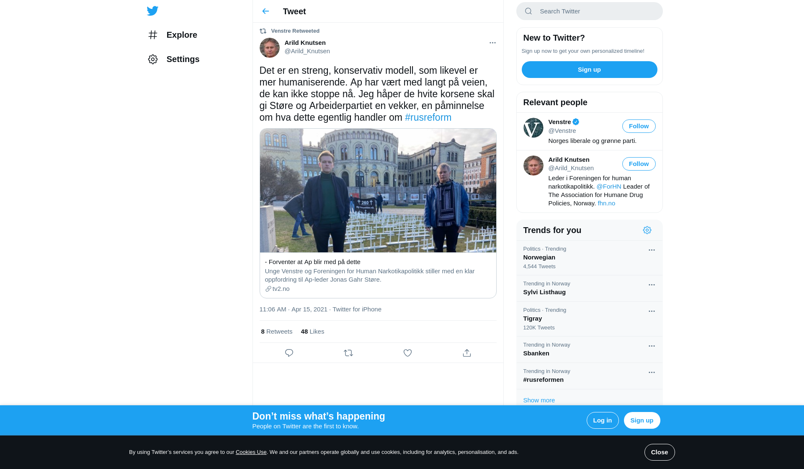Open the tweet timestamp 11:06 AM Apr 15, 2021

point(293,309)
